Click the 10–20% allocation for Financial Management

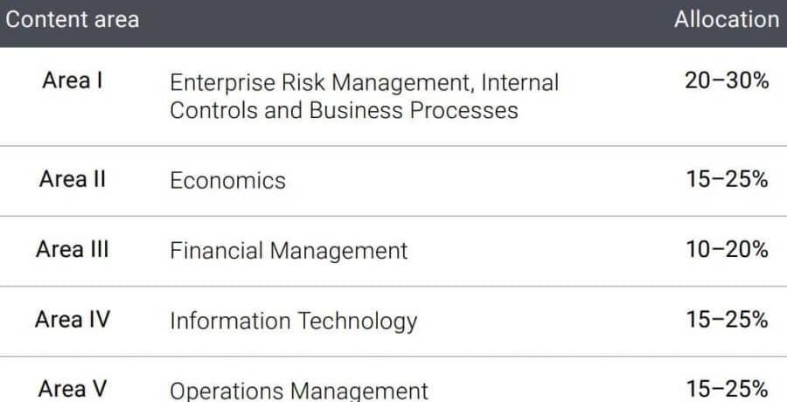tap(727, 249)
